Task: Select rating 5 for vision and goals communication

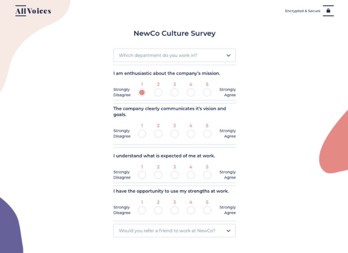Action: [207, 133]
